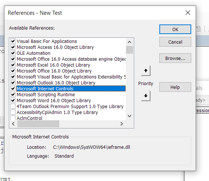Uncheck Microsoft Scripting Runtime checkbox
Viewport: 209px width, 181px height.
tap(13, 94)
